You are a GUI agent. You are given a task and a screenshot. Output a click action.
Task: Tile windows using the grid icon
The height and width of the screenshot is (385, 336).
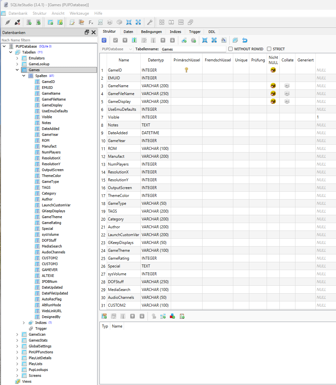(x=162, y=22)
